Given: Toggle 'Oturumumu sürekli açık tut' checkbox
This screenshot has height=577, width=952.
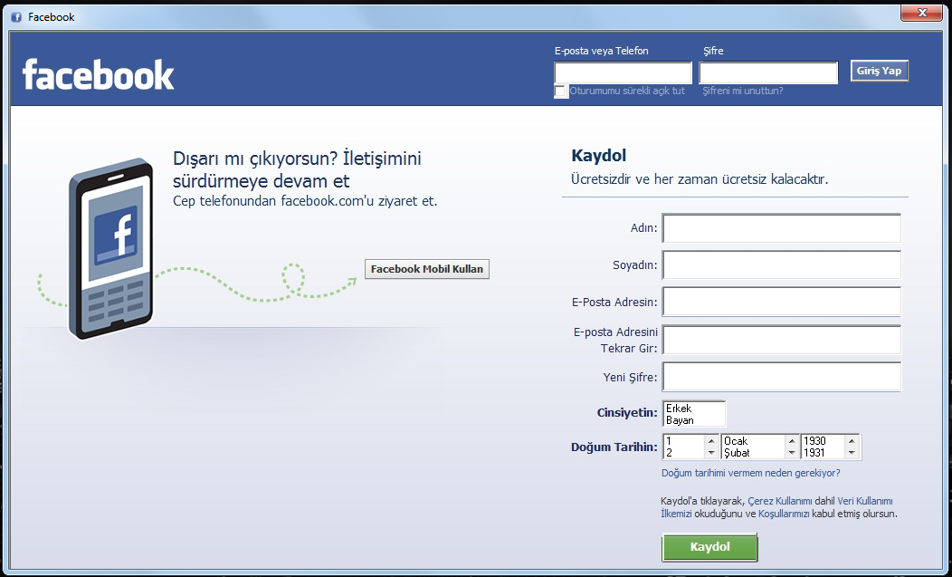Looking at the screenshot, I should click(x=560, y=91).
